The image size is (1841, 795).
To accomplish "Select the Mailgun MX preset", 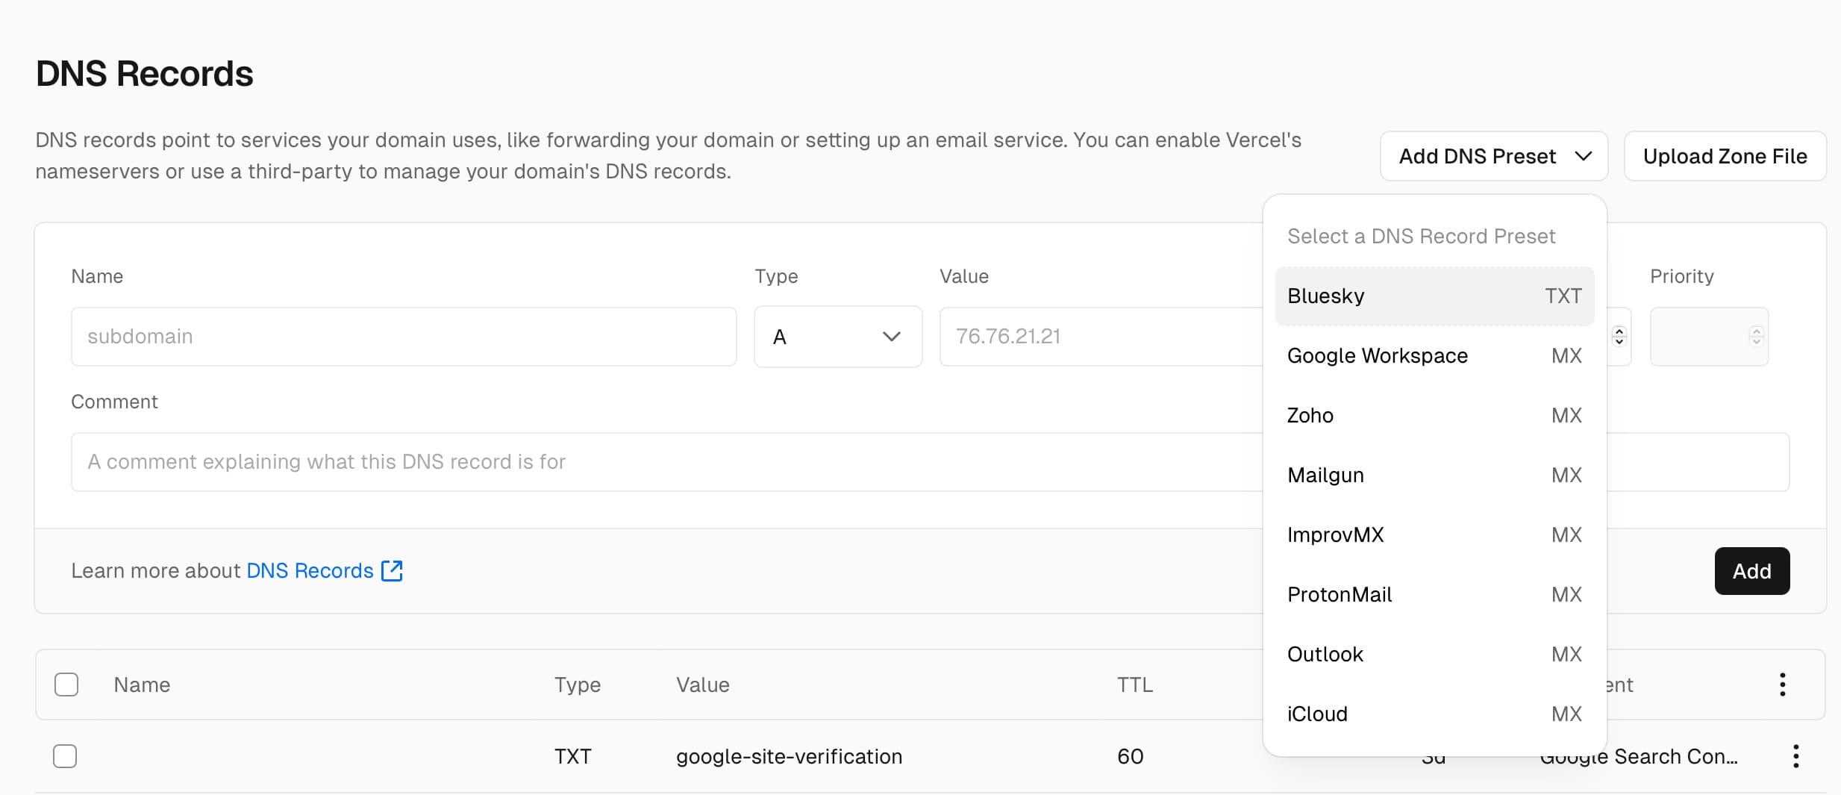I will [x=1434, y=476].
